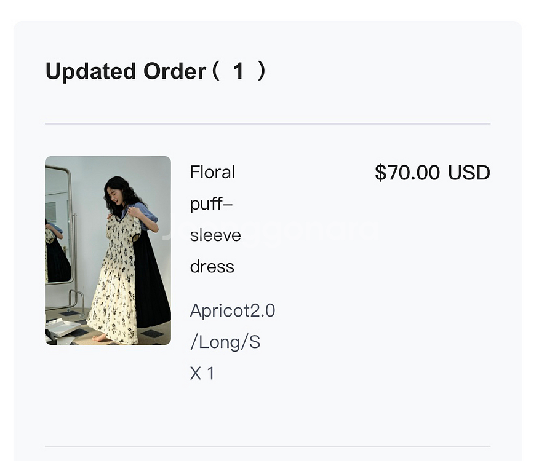Select the /Long/S size variant text
This screenshot has width=539, height=461.
225,342
